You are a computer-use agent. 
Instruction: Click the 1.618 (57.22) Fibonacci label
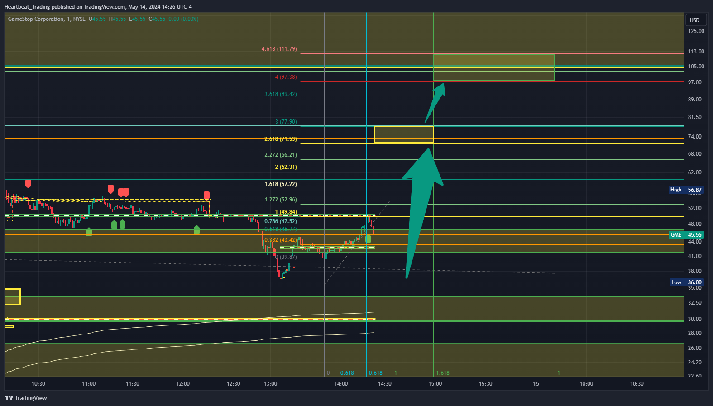coord(281,184)
